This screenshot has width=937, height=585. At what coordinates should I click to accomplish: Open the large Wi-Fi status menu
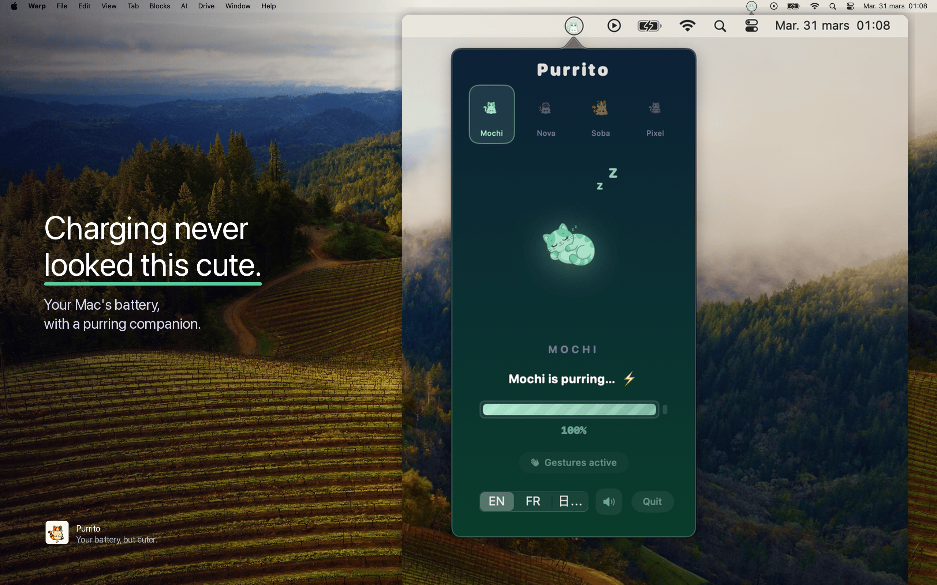click(x=687, y=26)
